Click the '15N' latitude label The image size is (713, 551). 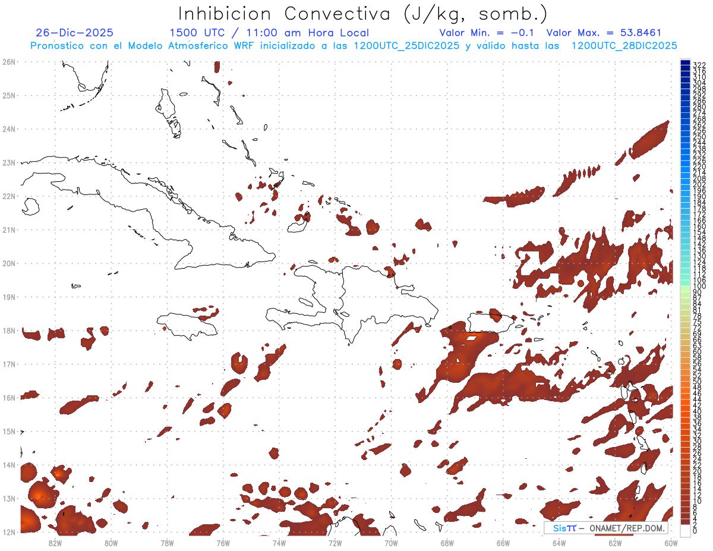9,432
